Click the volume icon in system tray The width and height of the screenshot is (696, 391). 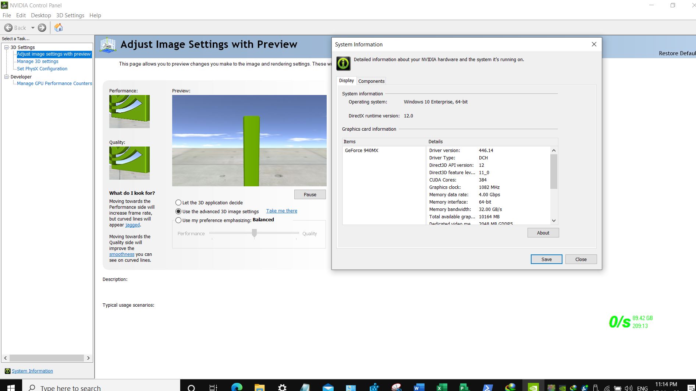628,388
